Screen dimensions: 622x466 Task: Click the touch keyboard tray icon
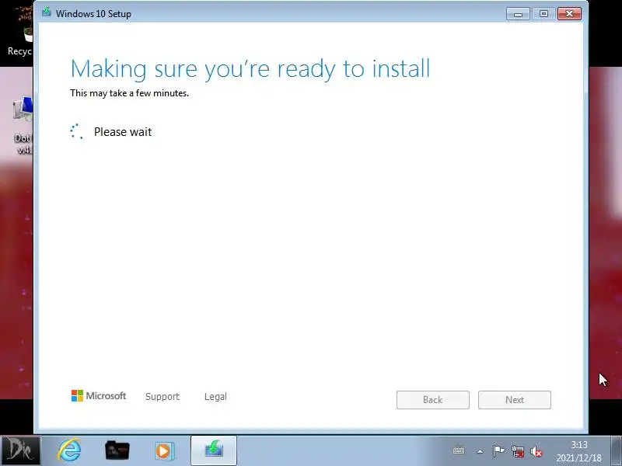click(459, 451)
